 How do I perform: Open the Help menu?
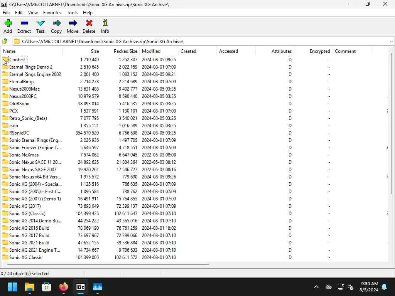[88, 13]
